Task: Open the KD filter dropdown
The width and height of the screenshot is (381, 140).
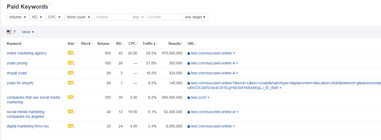Action: pos(37,17)
